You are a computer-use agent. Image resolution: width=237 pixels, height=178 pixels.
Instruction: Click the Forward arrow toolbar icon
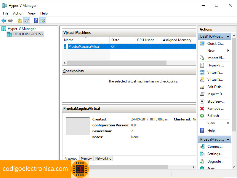click(x=11, y=20)
